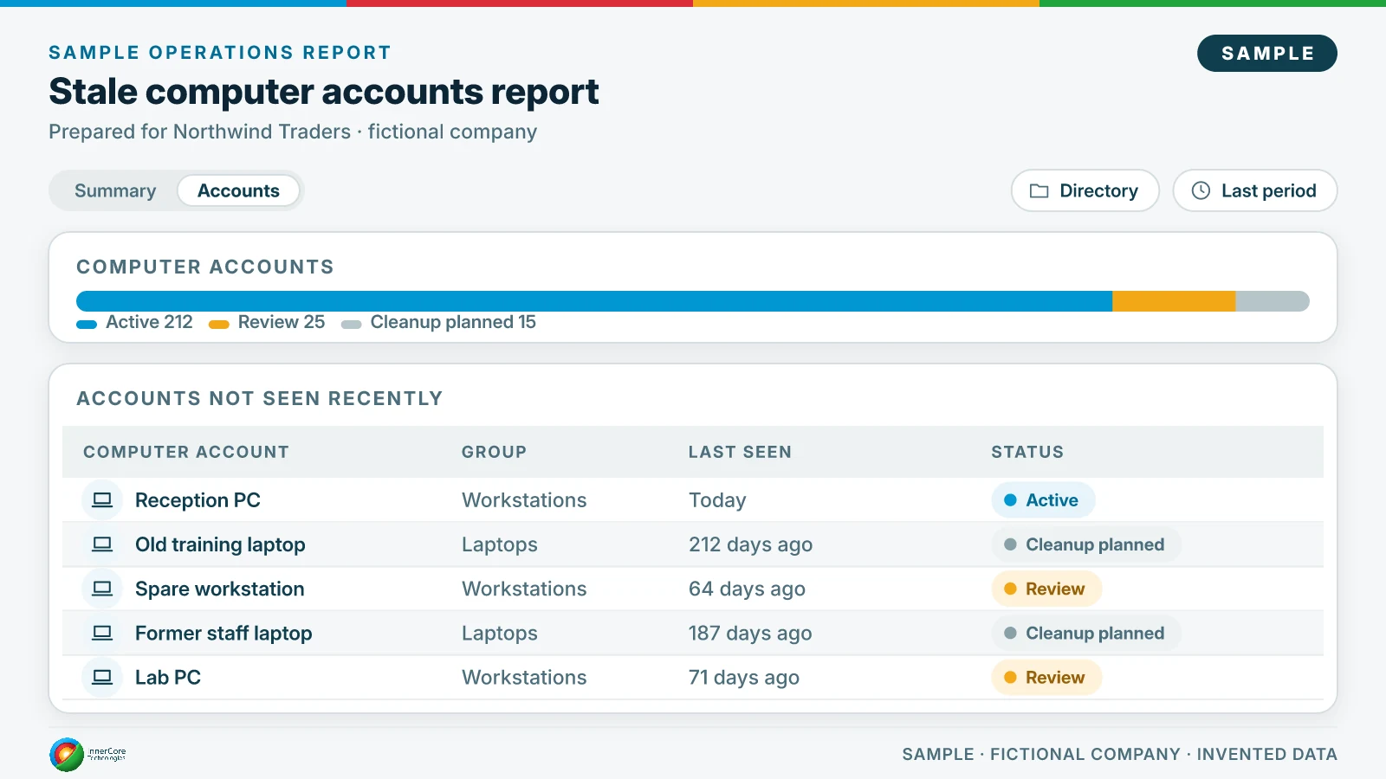
Task: Select the Former staff laptop account name
Action: 223,634
